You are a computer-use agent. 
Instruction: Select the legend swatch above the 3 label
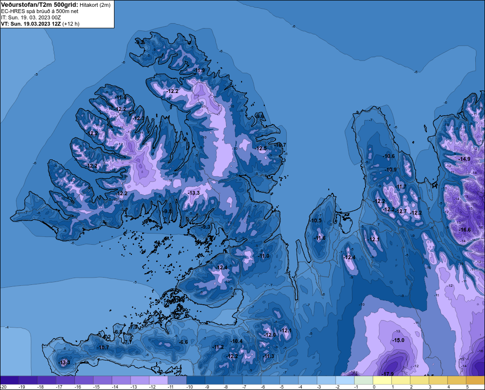pyautogui.click(x=438, y=380)
